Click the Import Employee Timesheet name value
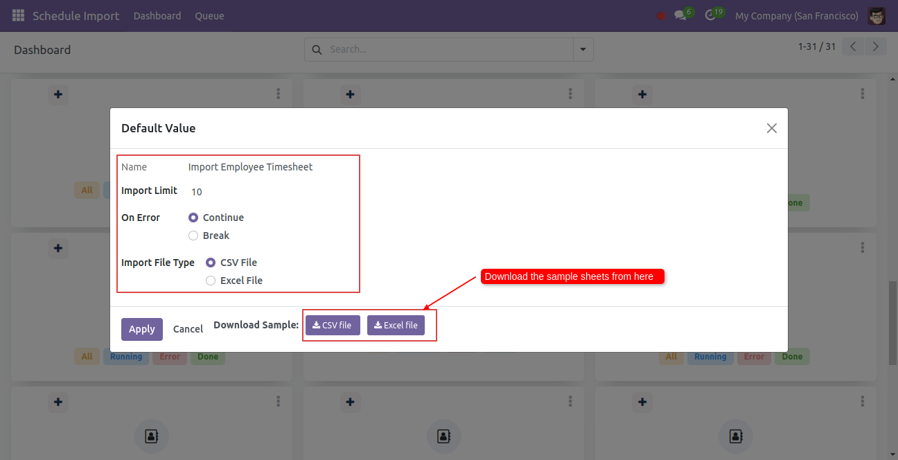 [x=250, y=167]
